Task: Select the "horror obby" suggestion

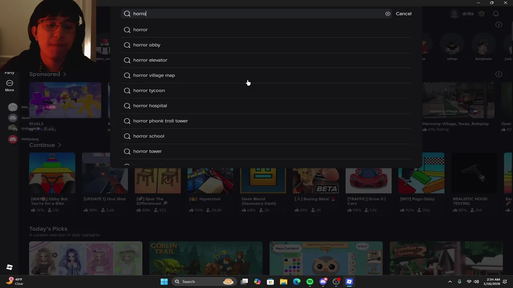Action: [266, 45]
